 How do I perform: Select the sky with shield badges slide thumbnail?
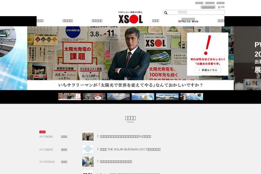point(143,97)
